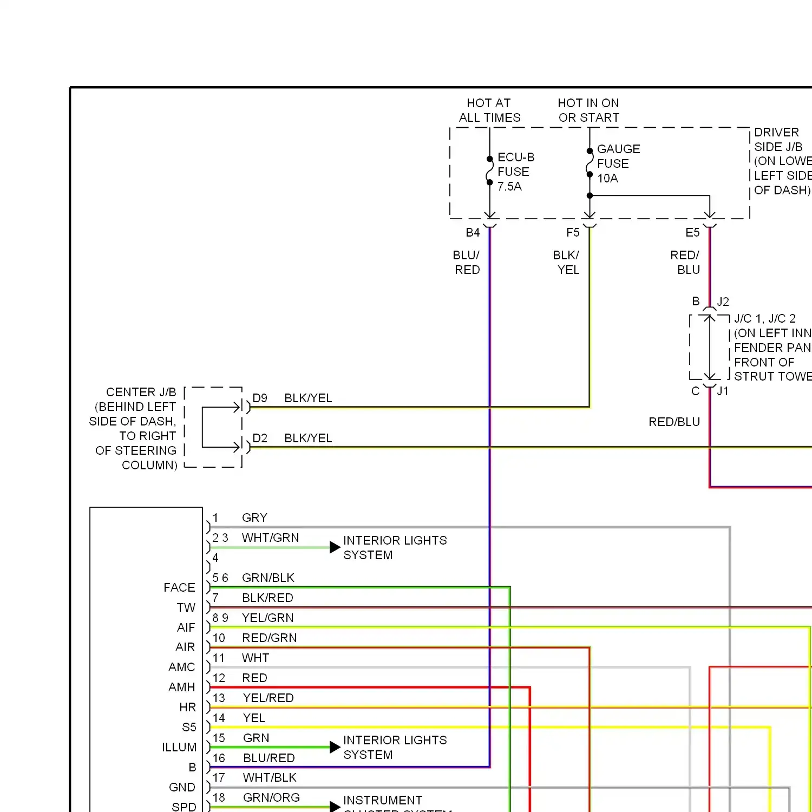The width and height of the screenshot is (812, 812).
Task: Click the 'AMC' terminal name
Action: click(181, 667)
